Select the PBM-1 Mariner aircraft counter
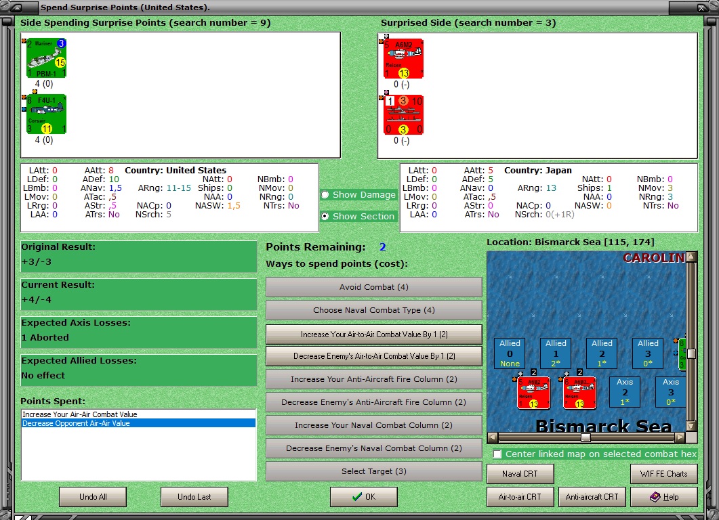Image resolution: width=719 pixels, height=520 pixels. click(46, 58)
